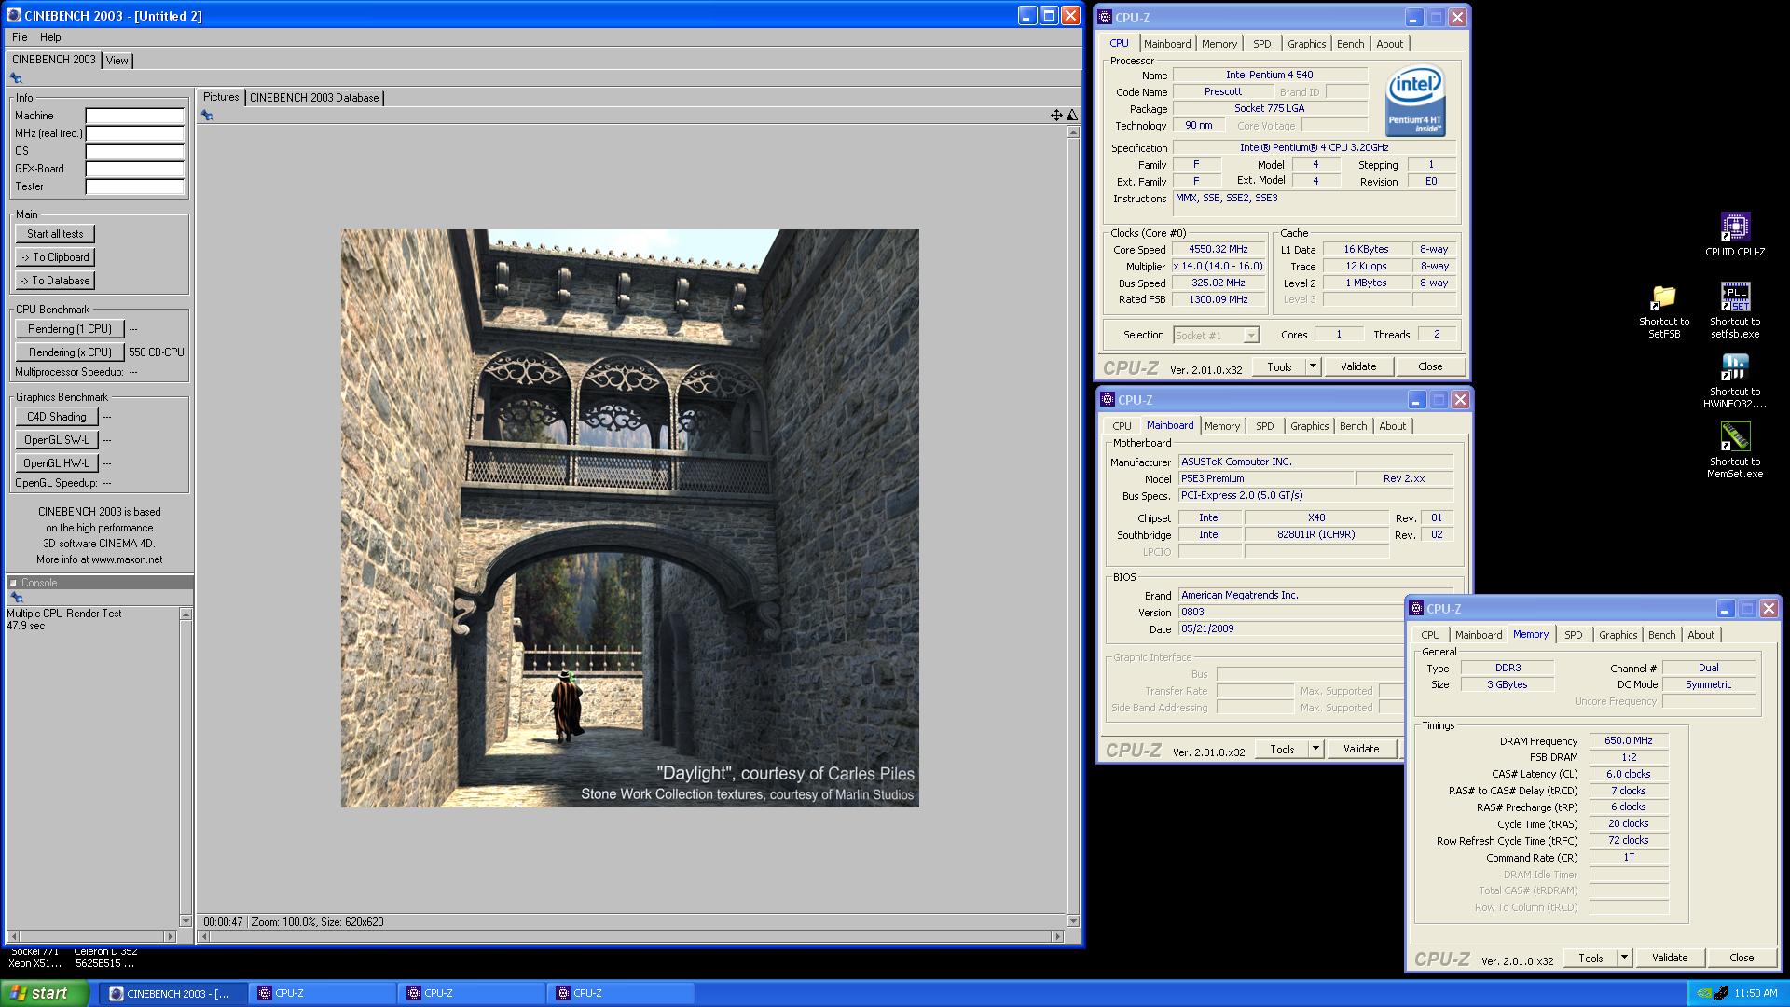Open the Graphics tab in the CPU window
Screen dimensions: 1790x1007
tap(1306, 44)
